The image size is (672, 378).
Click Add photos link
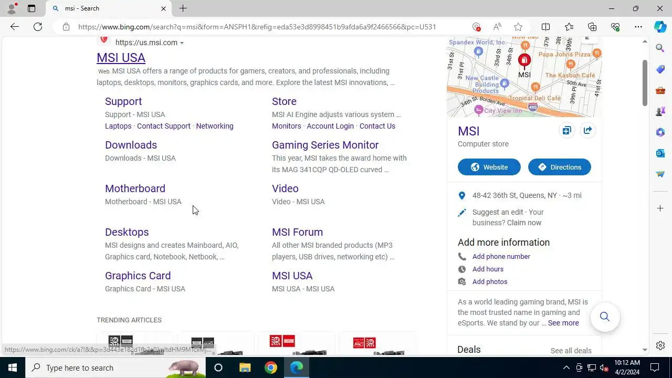(490, 281)
